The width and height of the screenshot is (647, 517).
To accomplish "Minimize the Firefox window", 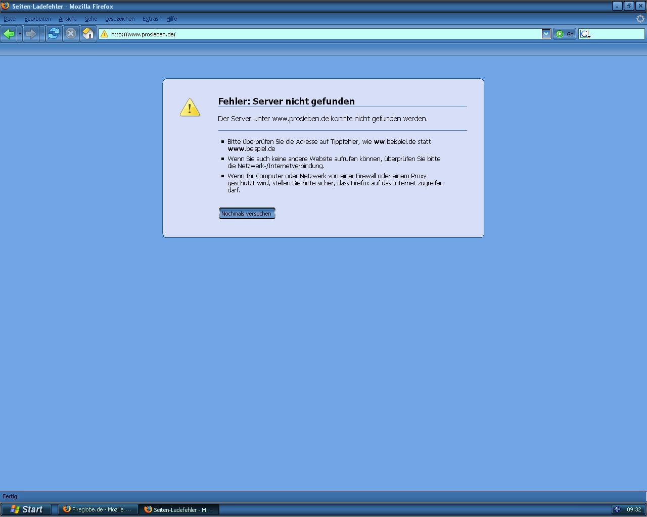I will [617, 6].
